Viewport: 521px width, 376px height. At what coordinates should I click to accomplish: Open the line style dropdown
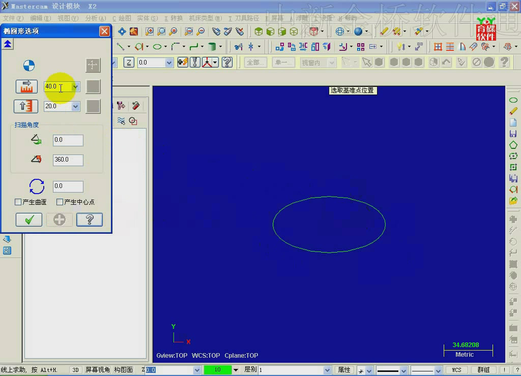click(x=403, y=370)
